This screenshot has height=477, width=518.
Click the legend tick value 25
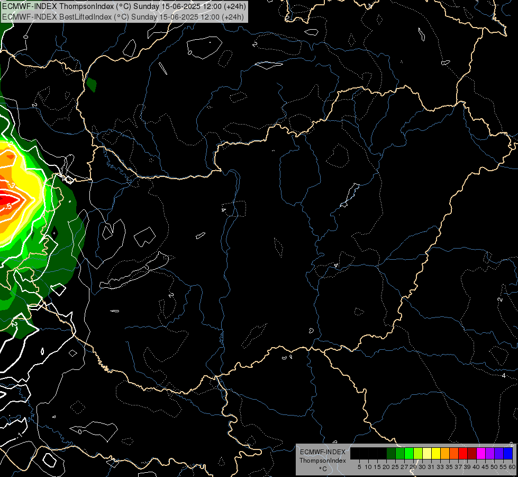(395, 467)
